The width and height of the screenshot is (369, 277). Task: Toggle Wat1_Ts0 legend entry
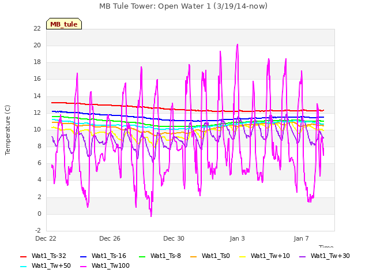(x=210, y=256)
